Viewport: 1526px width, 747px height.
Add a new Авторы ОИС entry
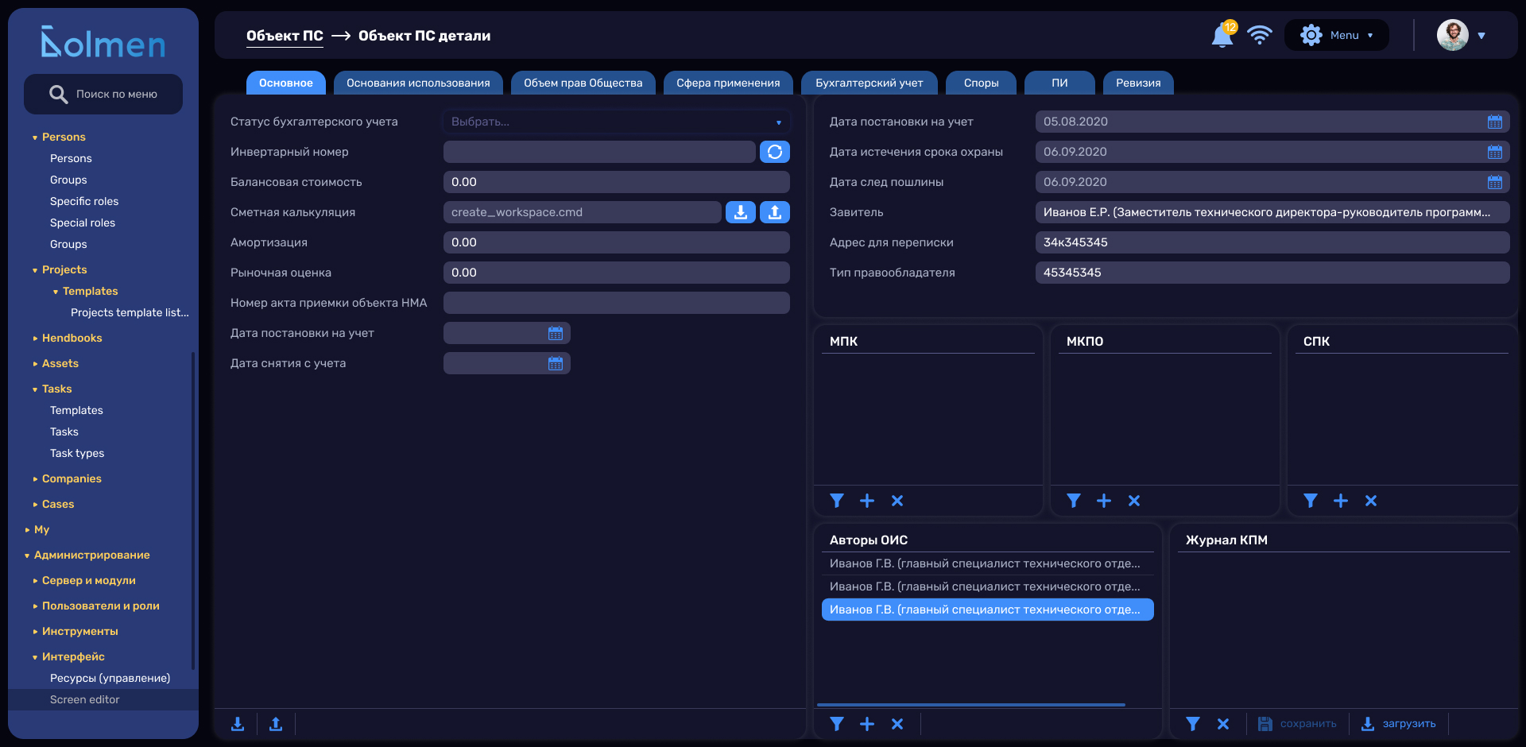pos(867,724)
